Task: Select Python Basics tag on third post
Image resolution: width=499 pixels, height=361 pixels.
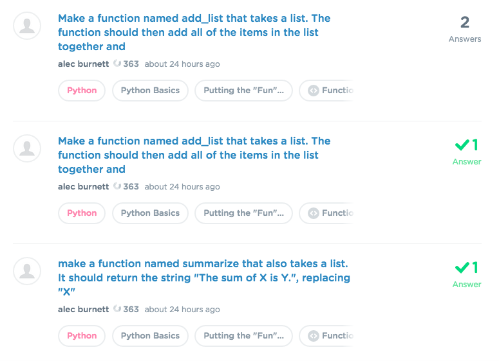Action: pos(150,336)
